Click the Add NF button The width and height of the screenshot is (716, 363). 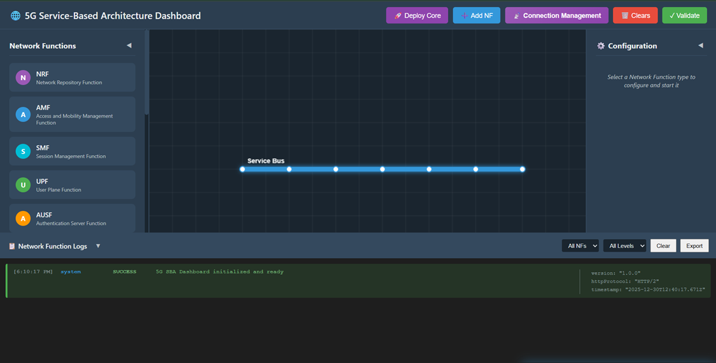tap(477, 15)
